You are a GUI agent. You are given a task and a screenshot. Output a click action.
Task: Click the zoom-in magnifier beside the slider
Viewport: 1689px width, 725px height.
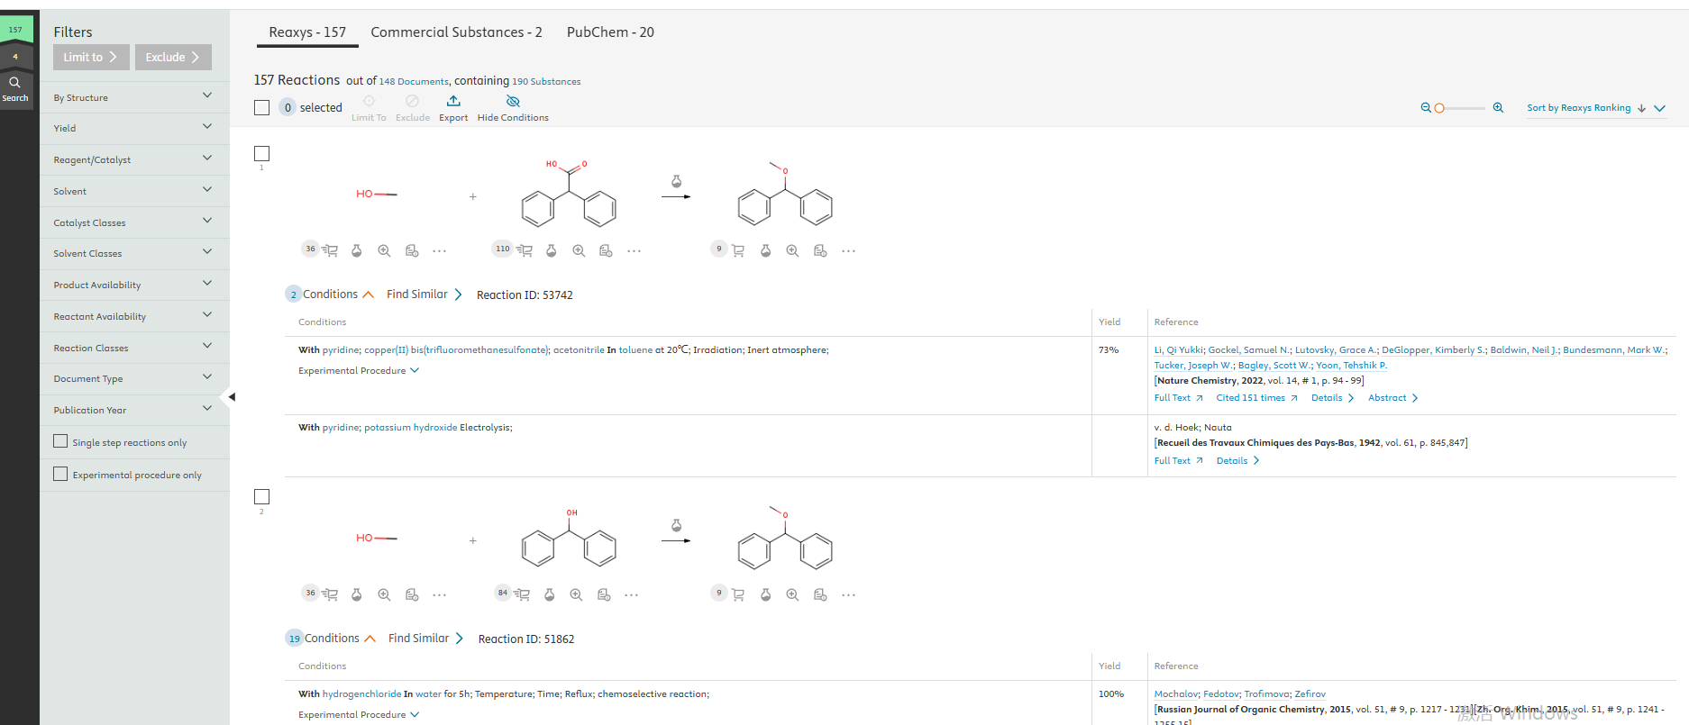(1498, 108)
